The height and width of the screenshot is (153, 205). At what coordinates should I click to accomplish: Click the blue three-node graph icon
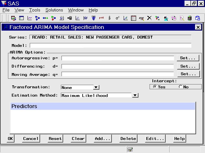(37, 18)
